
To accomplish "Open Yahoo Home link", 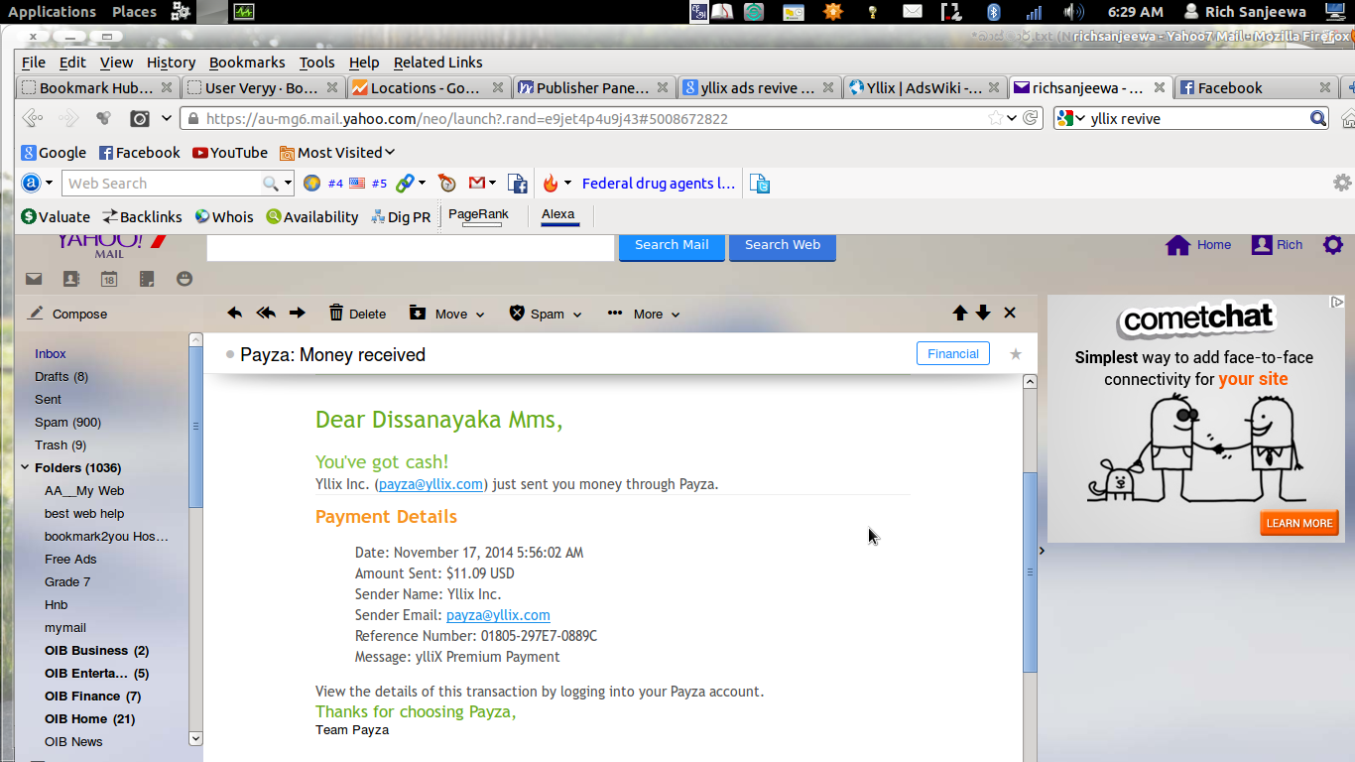I will (x=1198, y=245).
